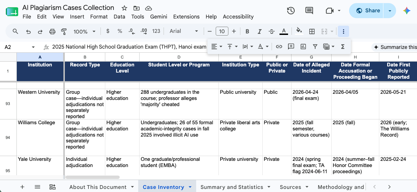Select row 94 header
417x192 pixels.
click(x=8, y=138)
